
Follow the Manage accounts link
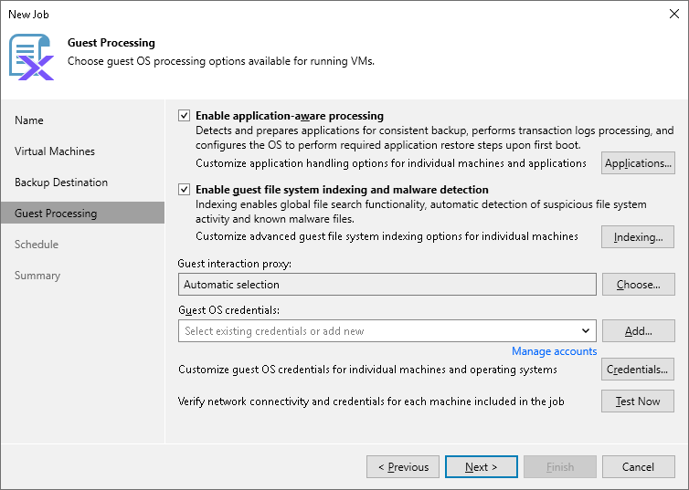point(554,351)
